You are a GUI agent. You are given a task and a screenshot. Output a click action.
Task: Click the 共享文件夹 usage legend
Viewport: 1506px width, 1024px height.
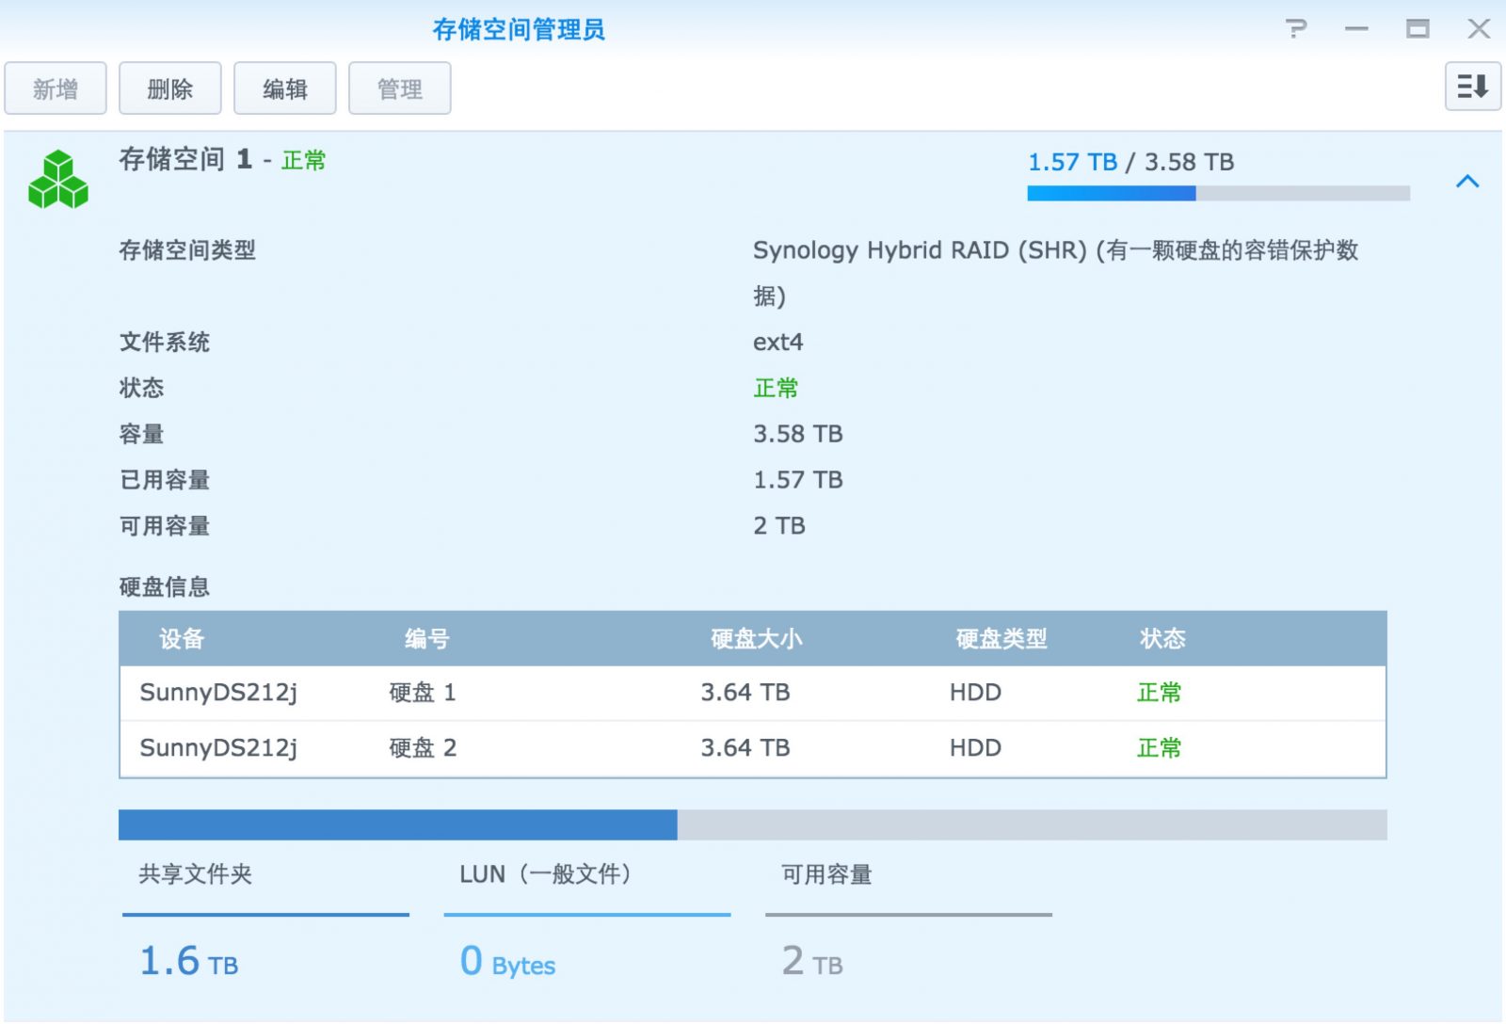196,874
